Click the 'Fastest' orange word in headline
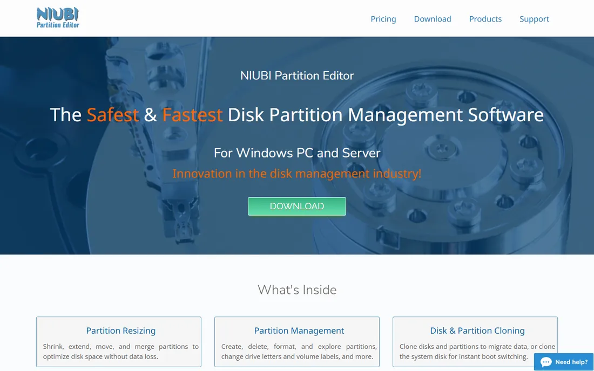Viewport: 594px width, 371px height. pos(192,115)
